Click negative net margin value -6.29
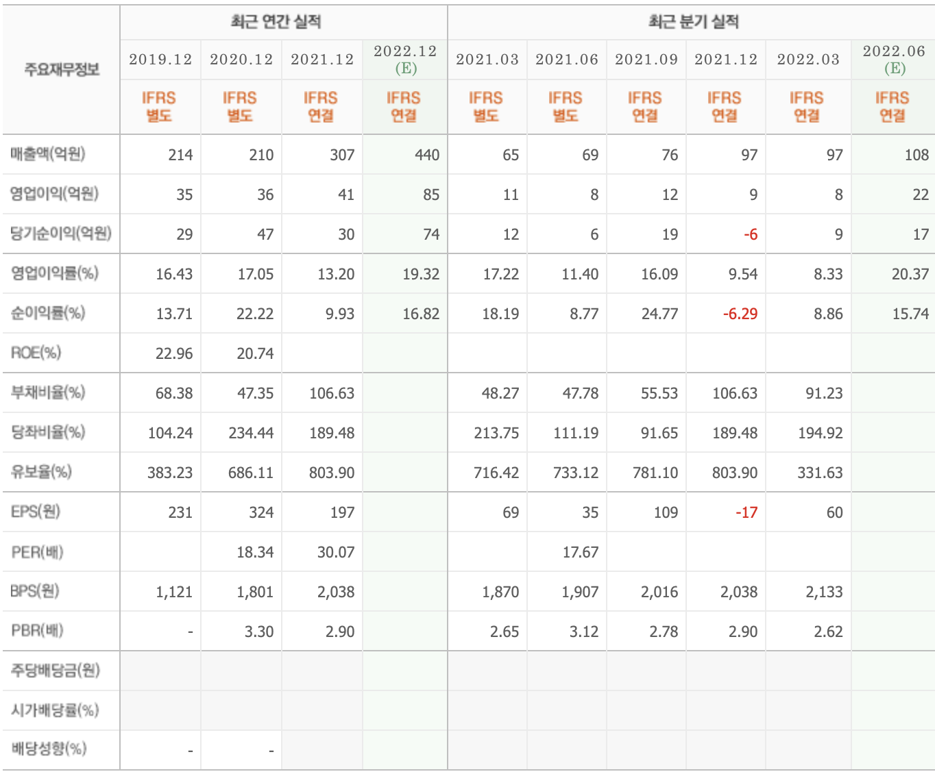 (740, 314)
